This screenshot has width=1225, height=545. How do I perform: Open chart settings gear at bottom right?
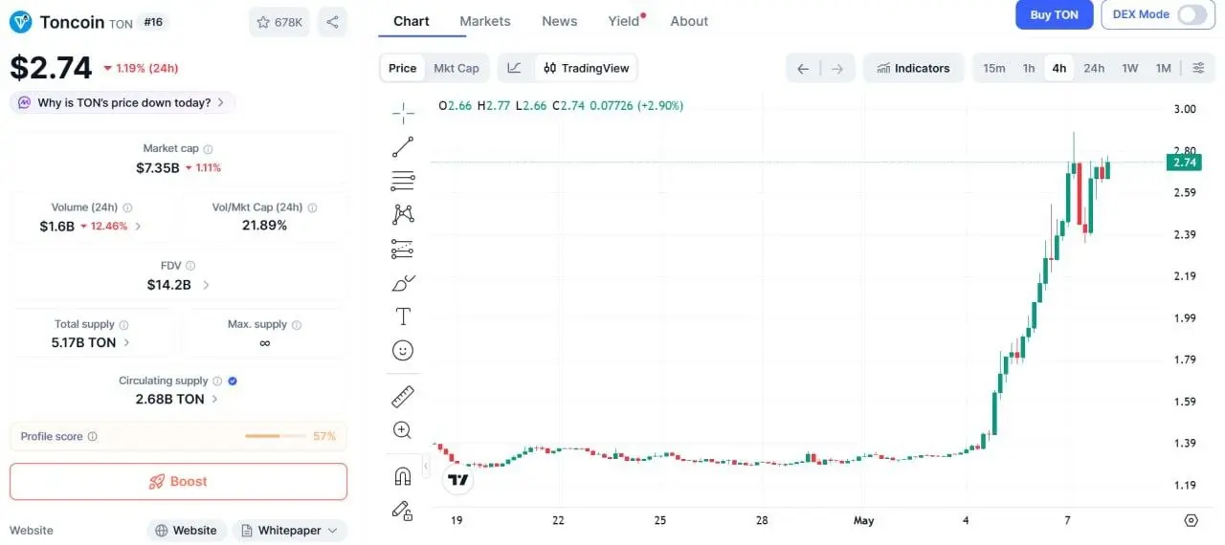click(x=1191, y=520)
